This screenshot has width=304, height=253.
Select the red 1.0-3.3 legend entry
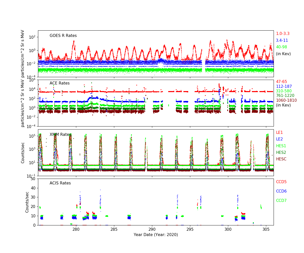(282, 34)
